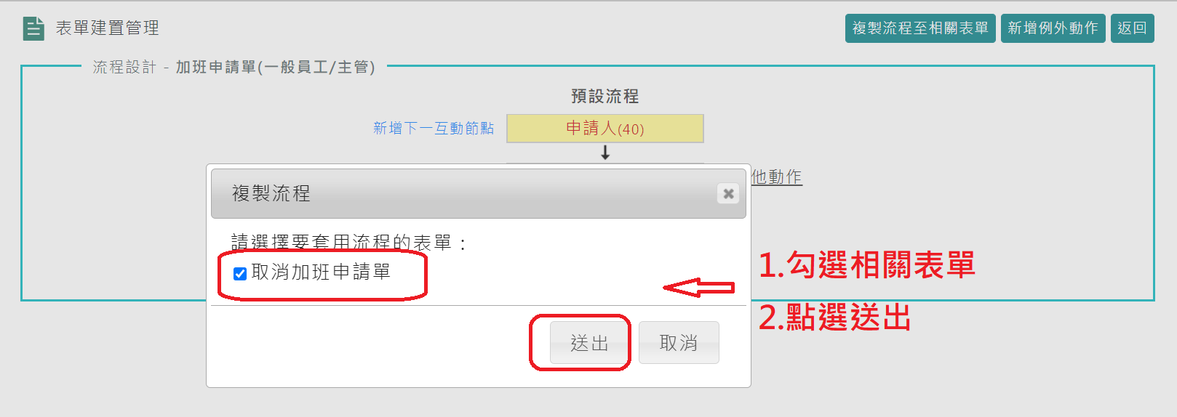1177x417 pixels.
Task: Click the red left-pointing arrow annotation
Action: click(x=699, y=288)
